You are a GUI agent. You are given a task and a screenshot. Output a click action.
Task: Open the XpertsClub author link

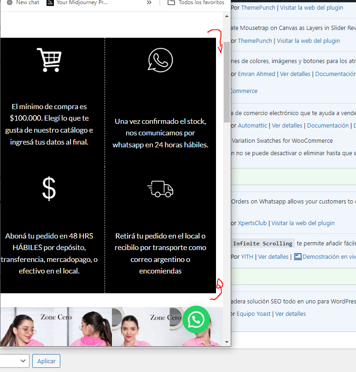(x=252, y=223)
